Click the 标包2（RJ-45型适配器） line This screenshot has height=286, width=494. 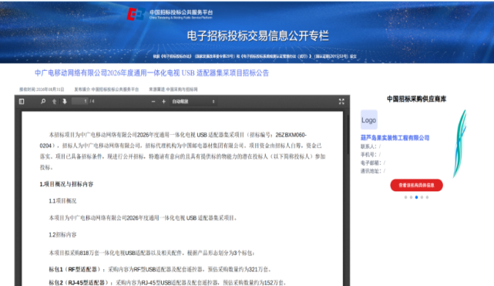[x=167, y=283]
